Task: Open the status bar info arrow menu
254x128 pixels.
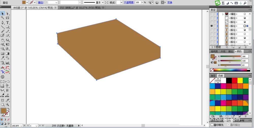Action: tap(79, 125)
